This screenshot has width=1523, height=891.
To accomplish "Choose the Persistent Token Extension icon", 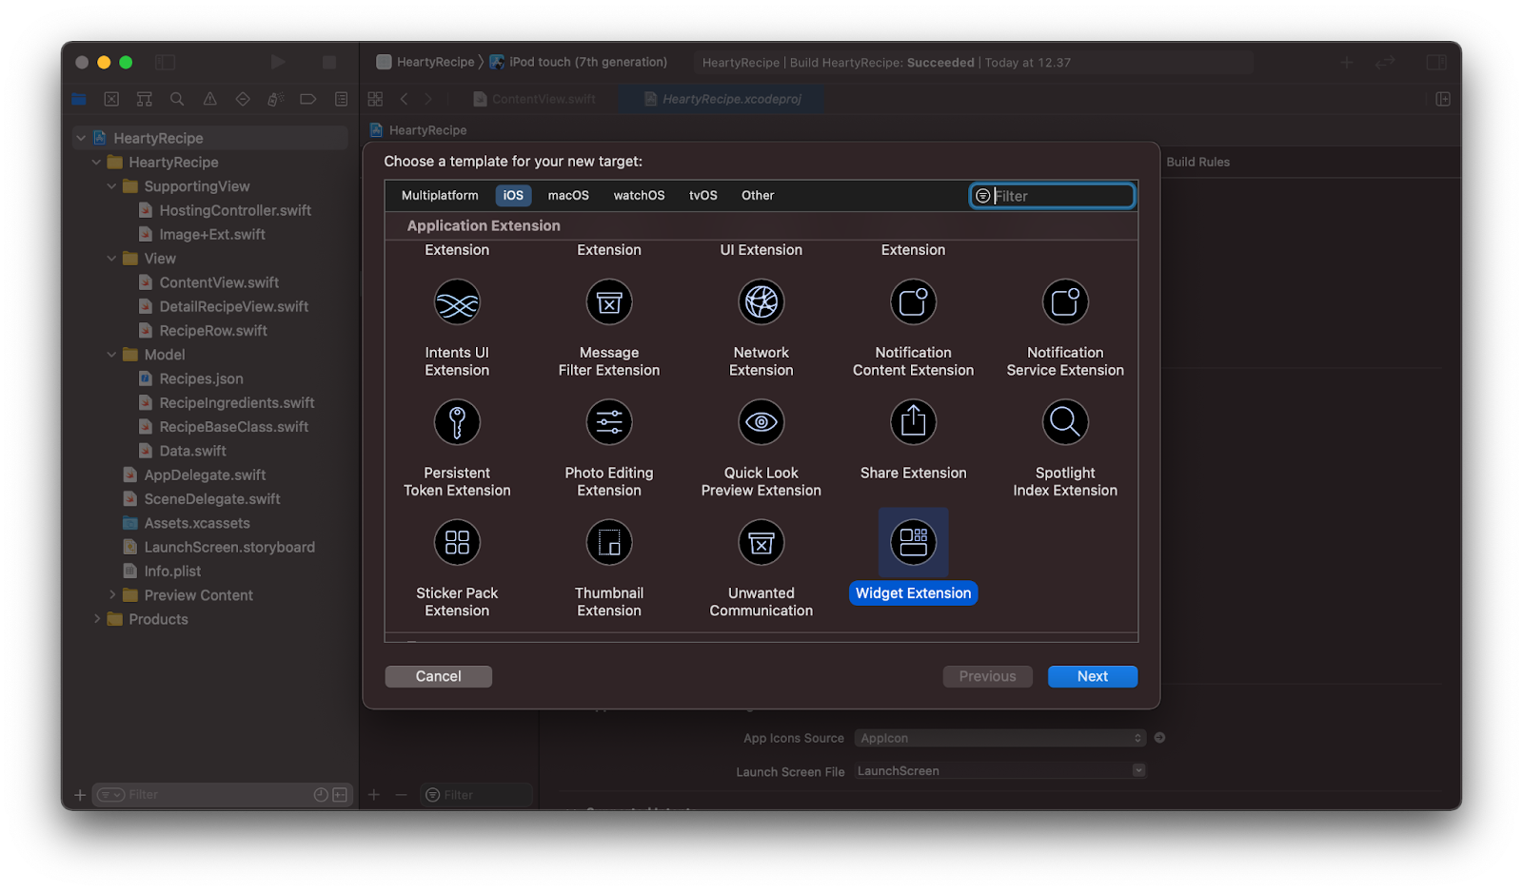I will pyautogui.click(x=457, y=422).
